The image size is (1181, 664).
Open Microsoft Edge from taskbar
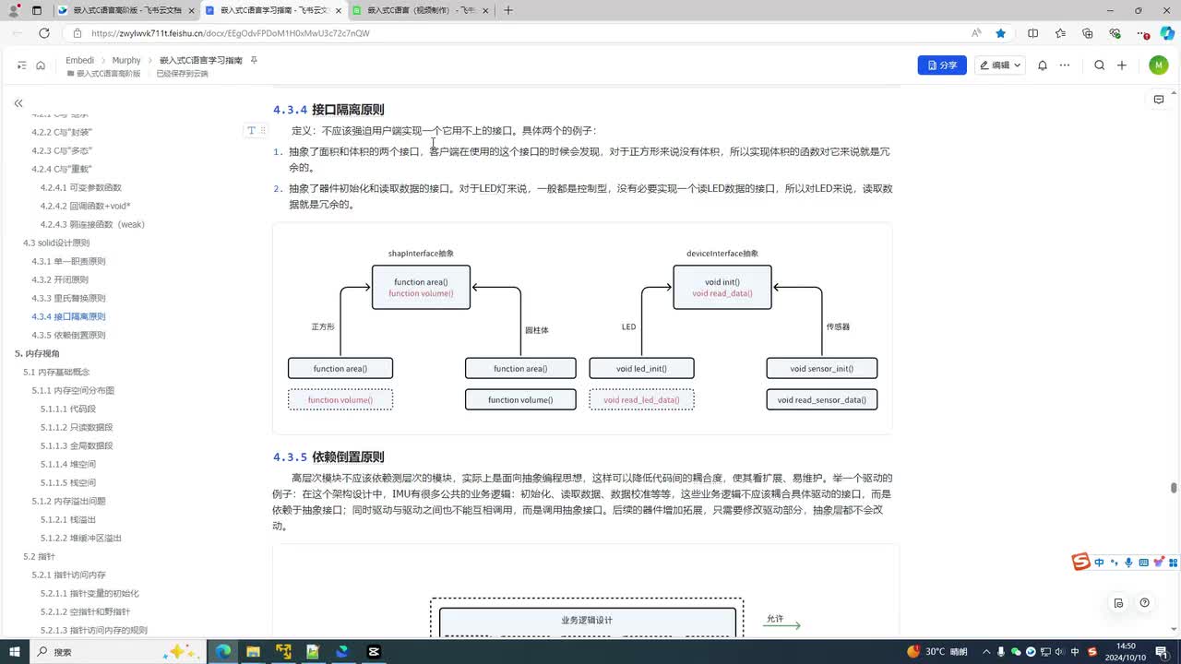[223, 651]
